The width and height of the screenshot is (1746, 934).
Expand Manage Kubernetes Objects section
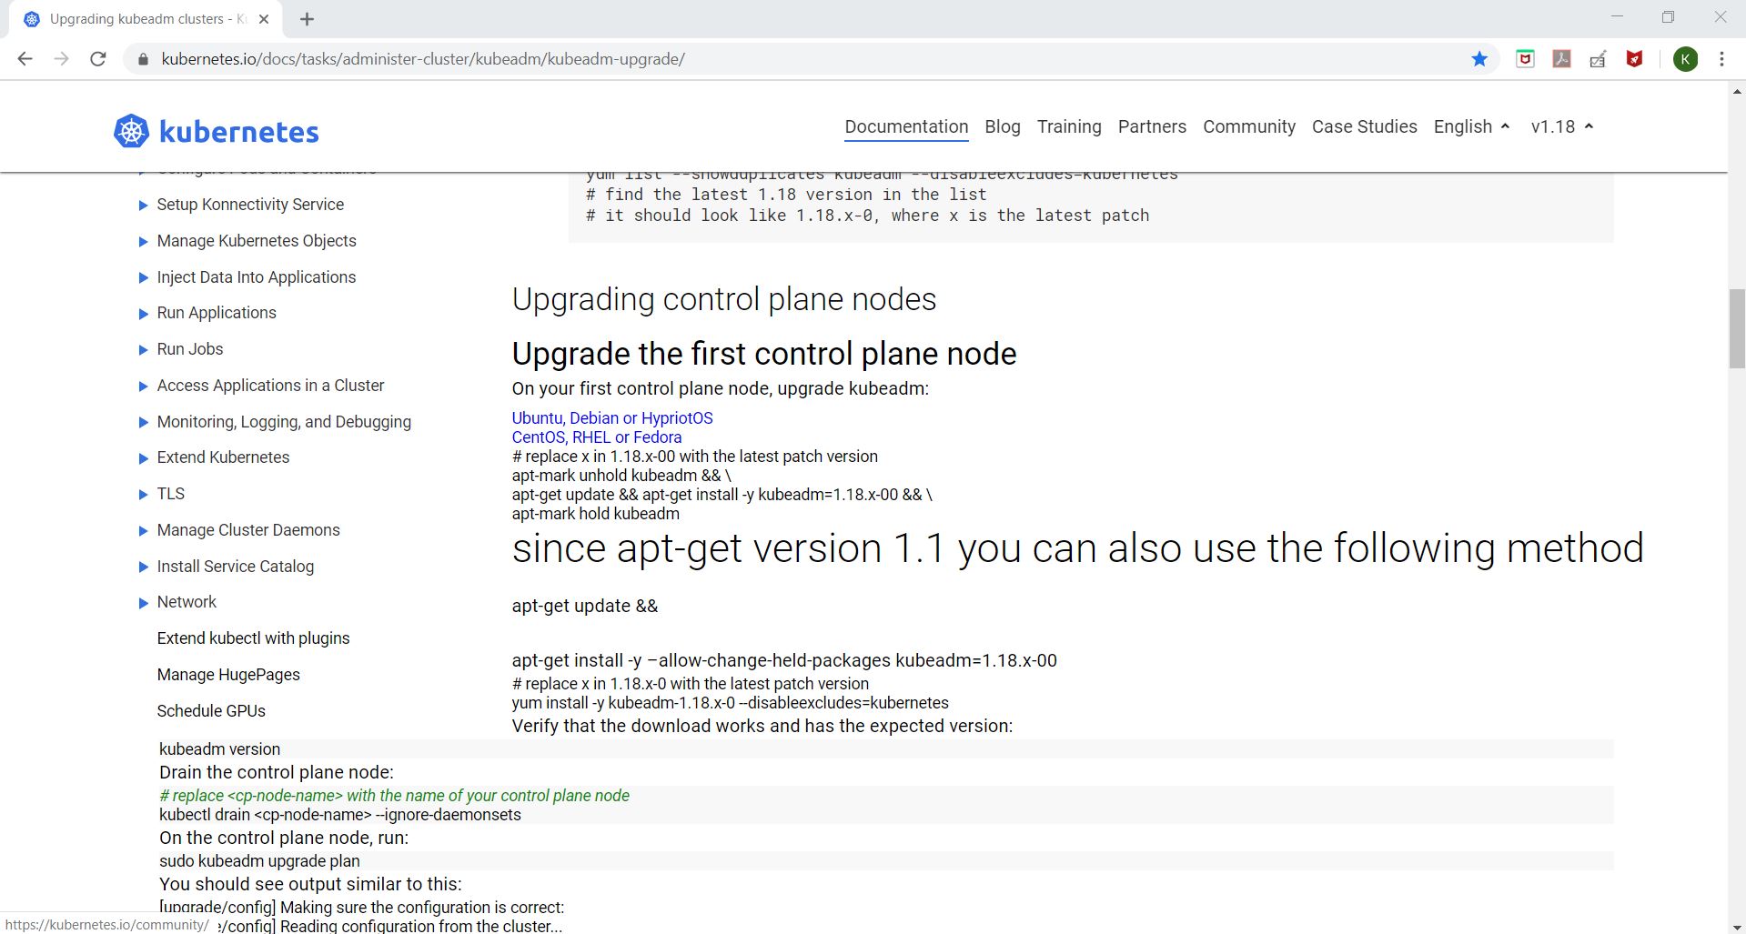(143, 242)
